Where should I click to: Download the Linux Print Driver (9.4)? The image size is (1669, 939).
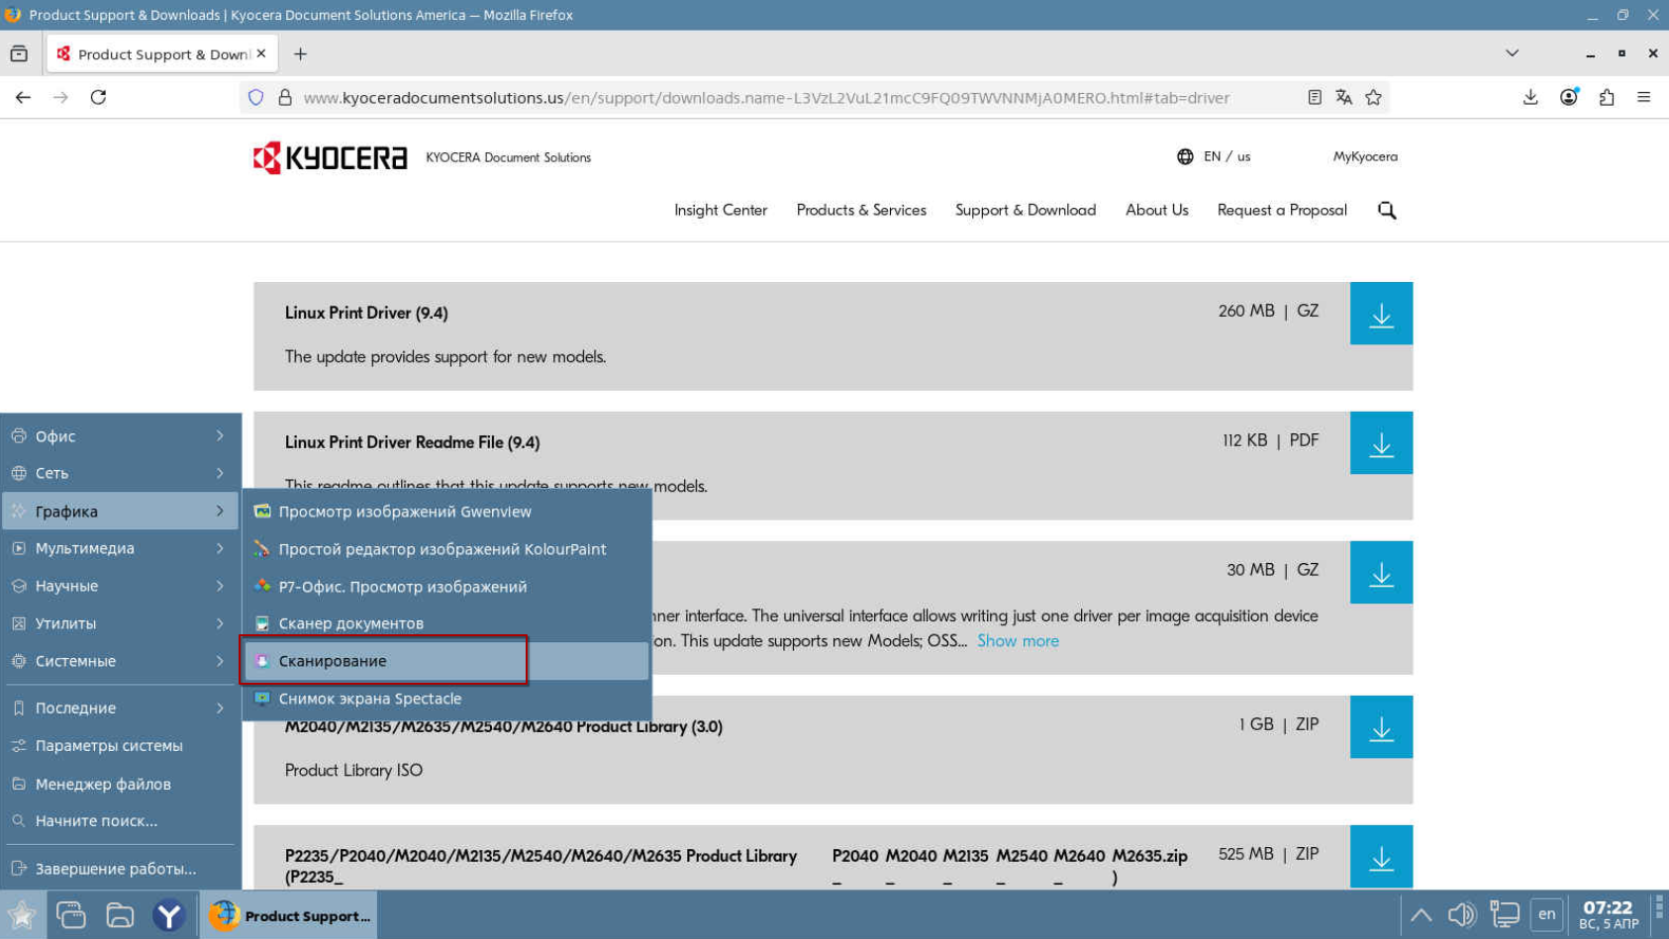click(x=1380, y=314)
